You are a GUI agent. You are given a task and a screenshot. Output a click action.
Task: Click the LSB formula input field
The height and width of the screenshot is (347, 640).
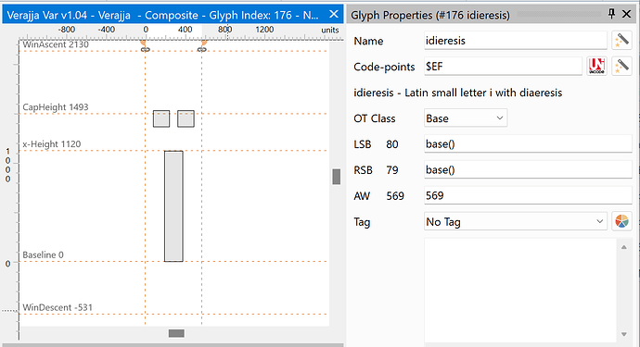[x=528, y=144]
